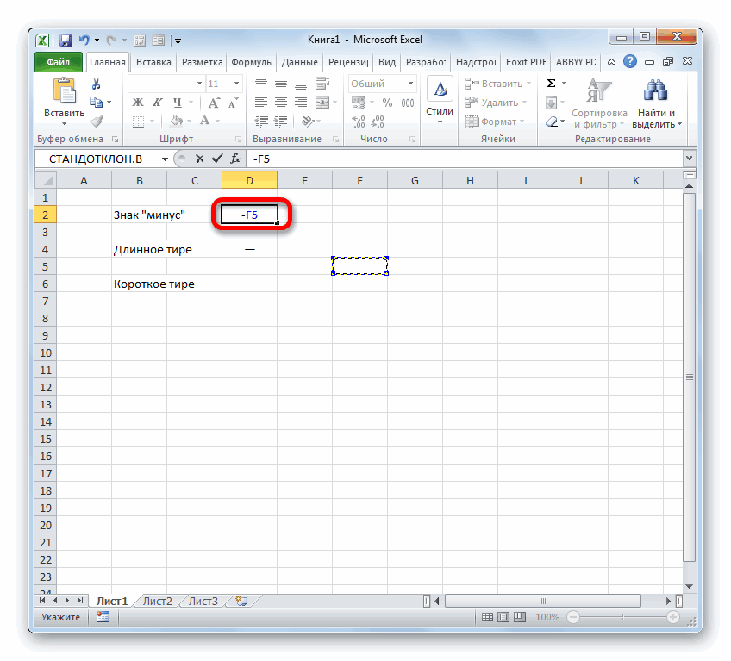Decrease font size with small A

coord(233,103)
